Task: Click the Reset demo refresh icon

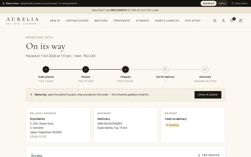Action: click(x=233, y=3)
